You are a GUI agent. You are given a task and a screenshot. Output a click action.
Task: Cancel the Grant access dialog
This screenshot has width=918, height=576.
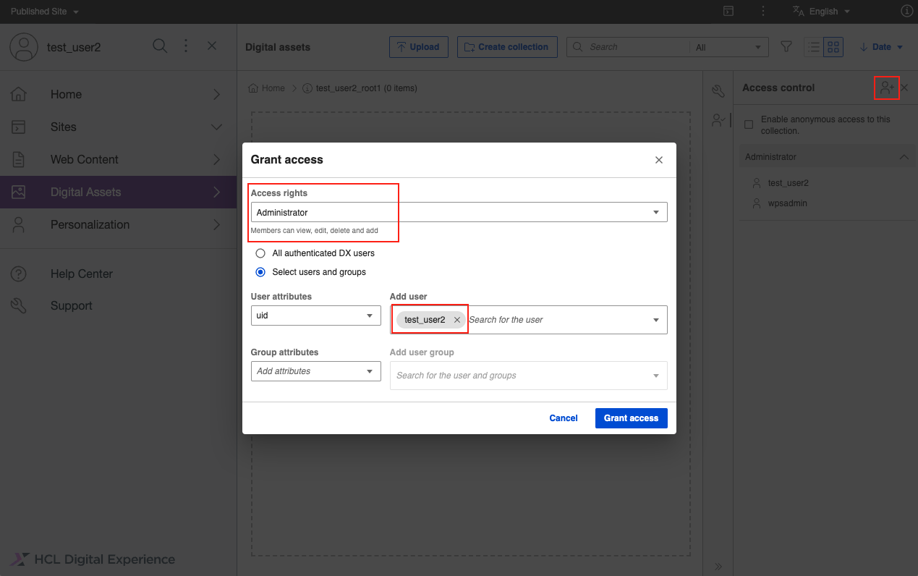[x=564, y=418]
